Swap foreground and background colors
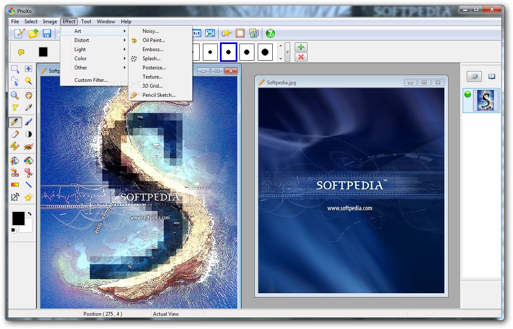 30,214
